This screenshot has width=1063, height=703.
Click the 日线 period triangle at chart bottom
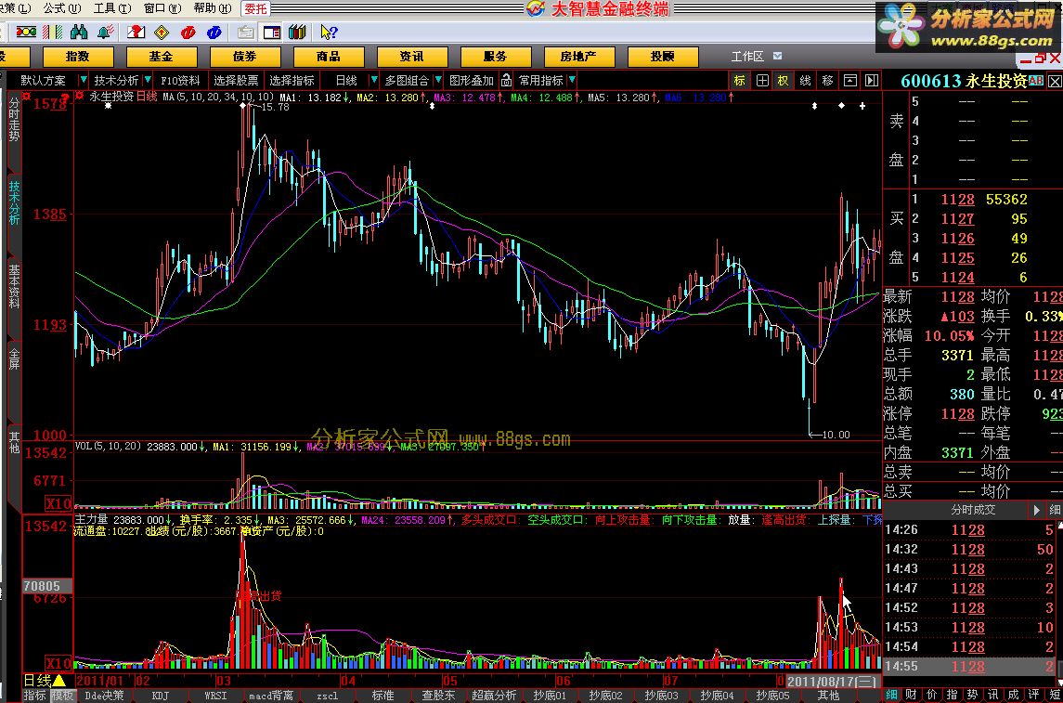(59, 680)
